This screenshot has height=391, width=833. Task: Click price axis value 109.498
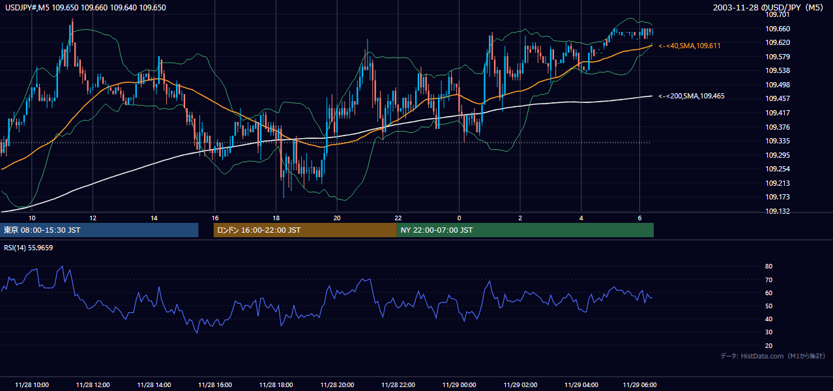click(778, 85)
